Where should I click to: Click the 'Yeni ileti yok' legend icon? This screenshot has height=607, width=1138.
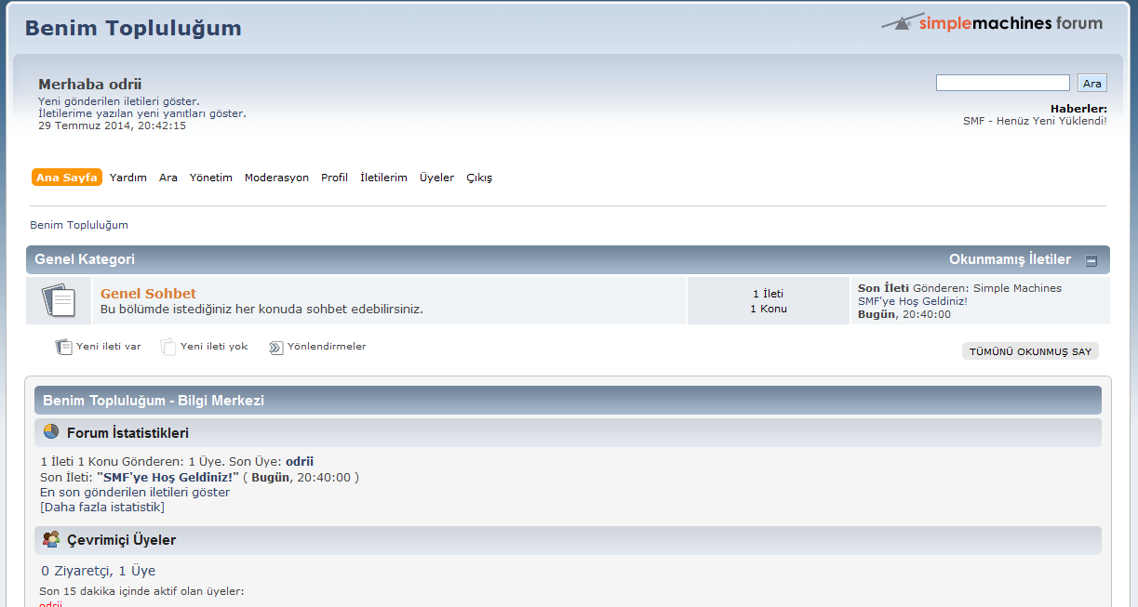[167, 347]
